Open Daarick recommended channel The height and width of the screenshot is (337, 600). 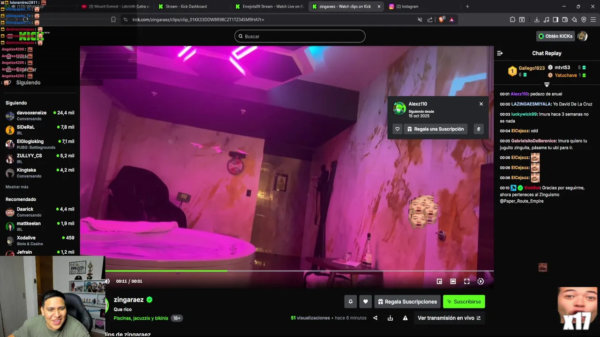click(x=40, y=212)
